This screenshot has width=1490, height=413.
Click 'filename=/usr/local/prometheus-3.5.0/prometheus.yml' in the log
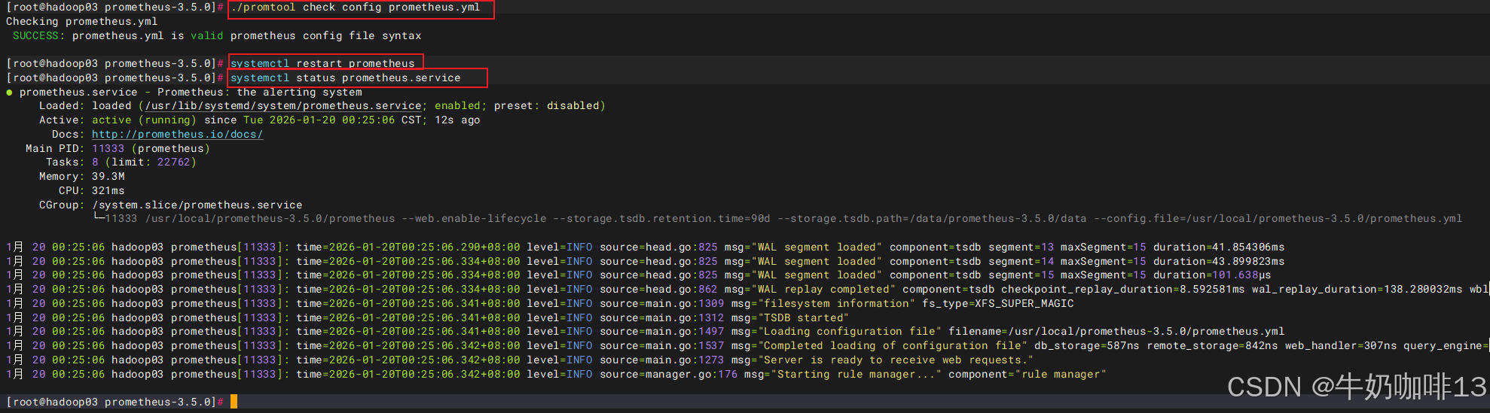pos(1116,331)
